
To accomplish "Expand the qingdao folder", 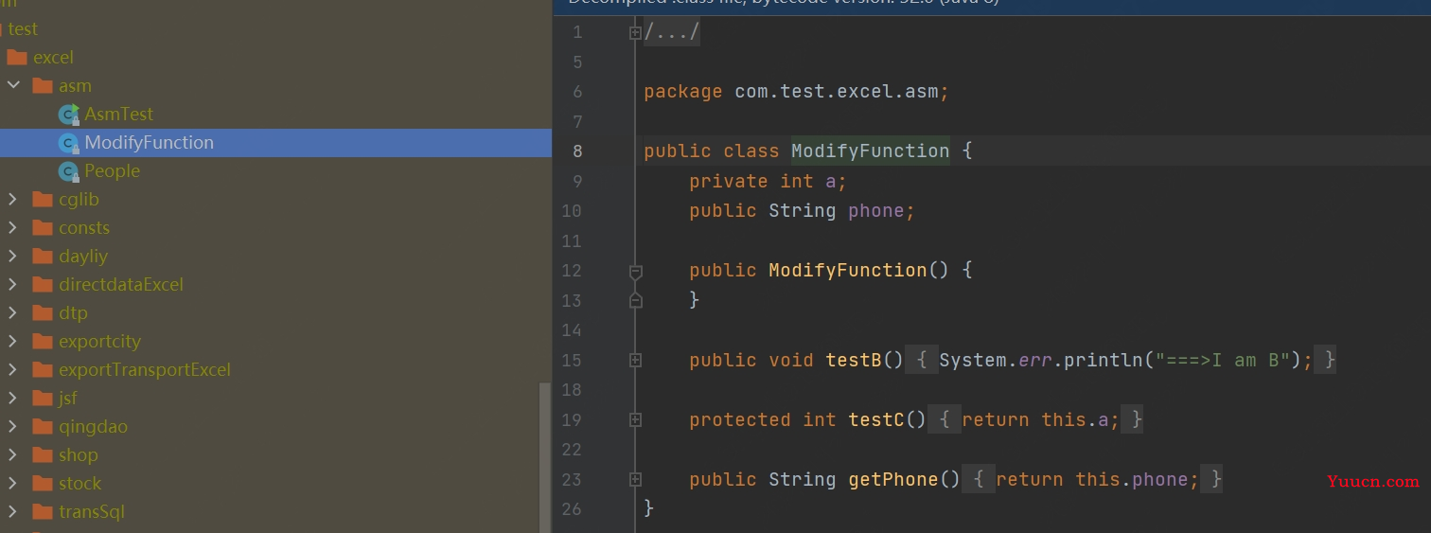I will (x=12, y=426).
